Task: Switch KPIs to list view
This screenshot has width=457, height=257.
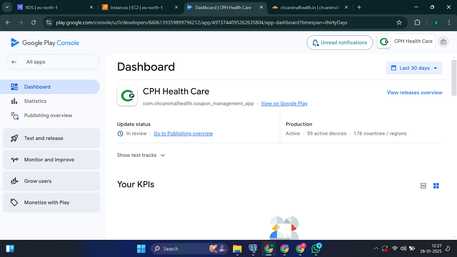Action: (423, 186)
